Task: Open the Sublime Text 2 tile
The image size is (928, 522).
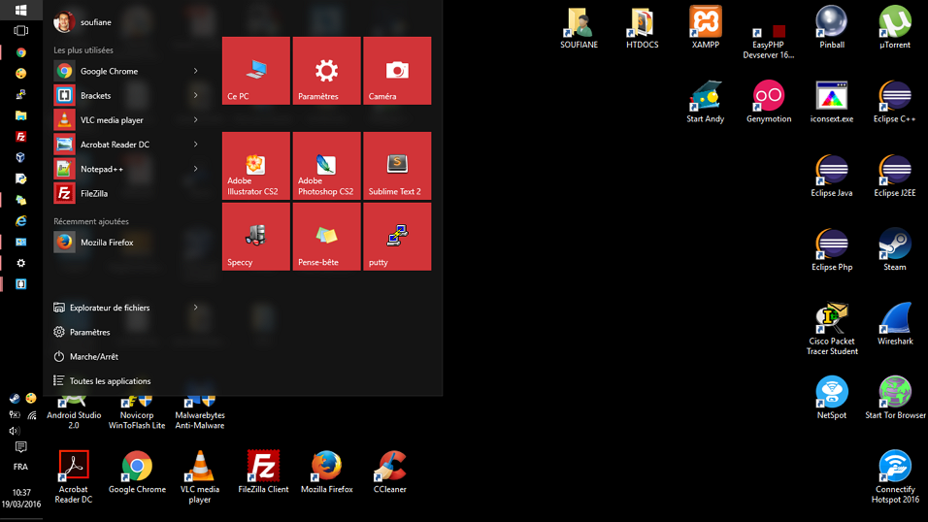Action: pyautogui.click(x=397, y=166)
